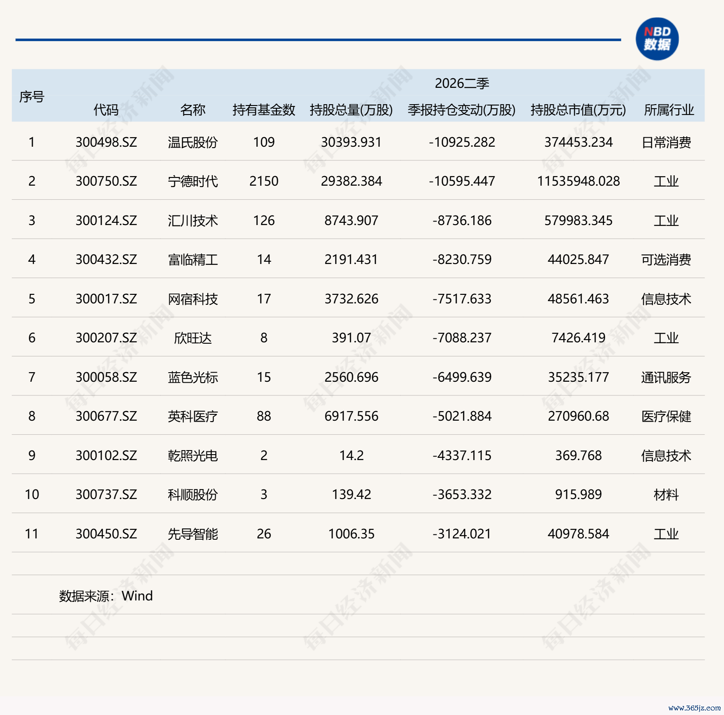Screen dimensions: 724x715
Task: Select stock code 300750.SZ
Action: pos(106,181)
